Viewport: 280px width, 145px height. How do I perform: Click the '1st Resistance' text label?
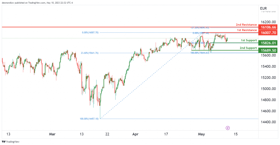click(247, 30)
